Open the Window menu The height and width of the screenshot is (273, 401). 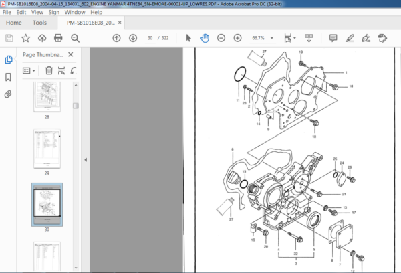pyautogui.click(x=75, y=12)
